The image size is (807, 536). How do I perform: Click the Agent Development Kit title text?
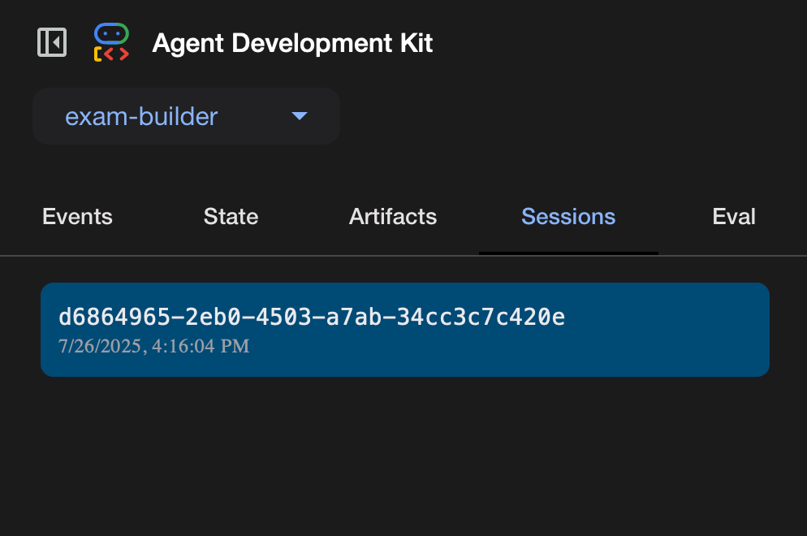pos(292,43)
